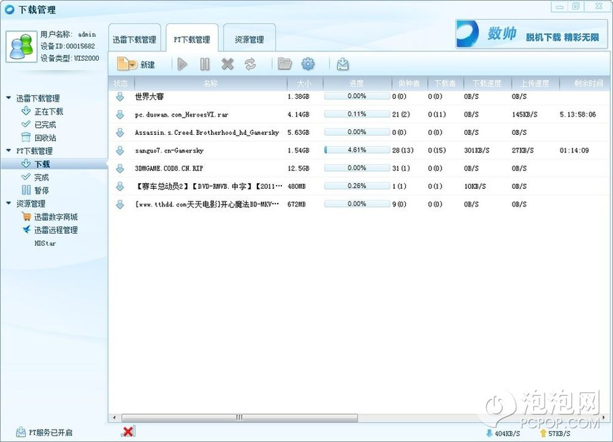Pause the selected task with the pause icon
The width and height of the screenshot is (613, 442).
coord(205,64)
